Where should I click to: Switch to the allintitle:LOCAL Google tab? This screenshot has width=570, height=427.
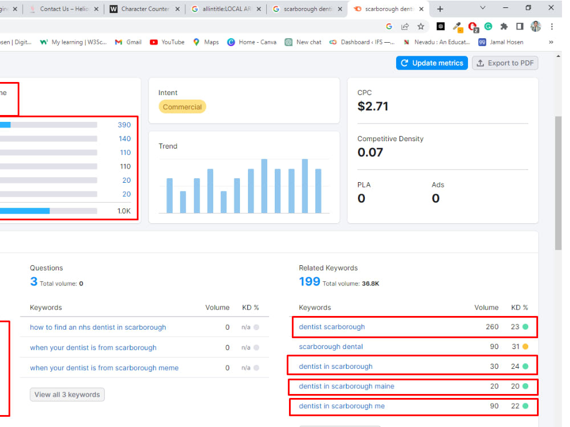(x=226, y=9)
